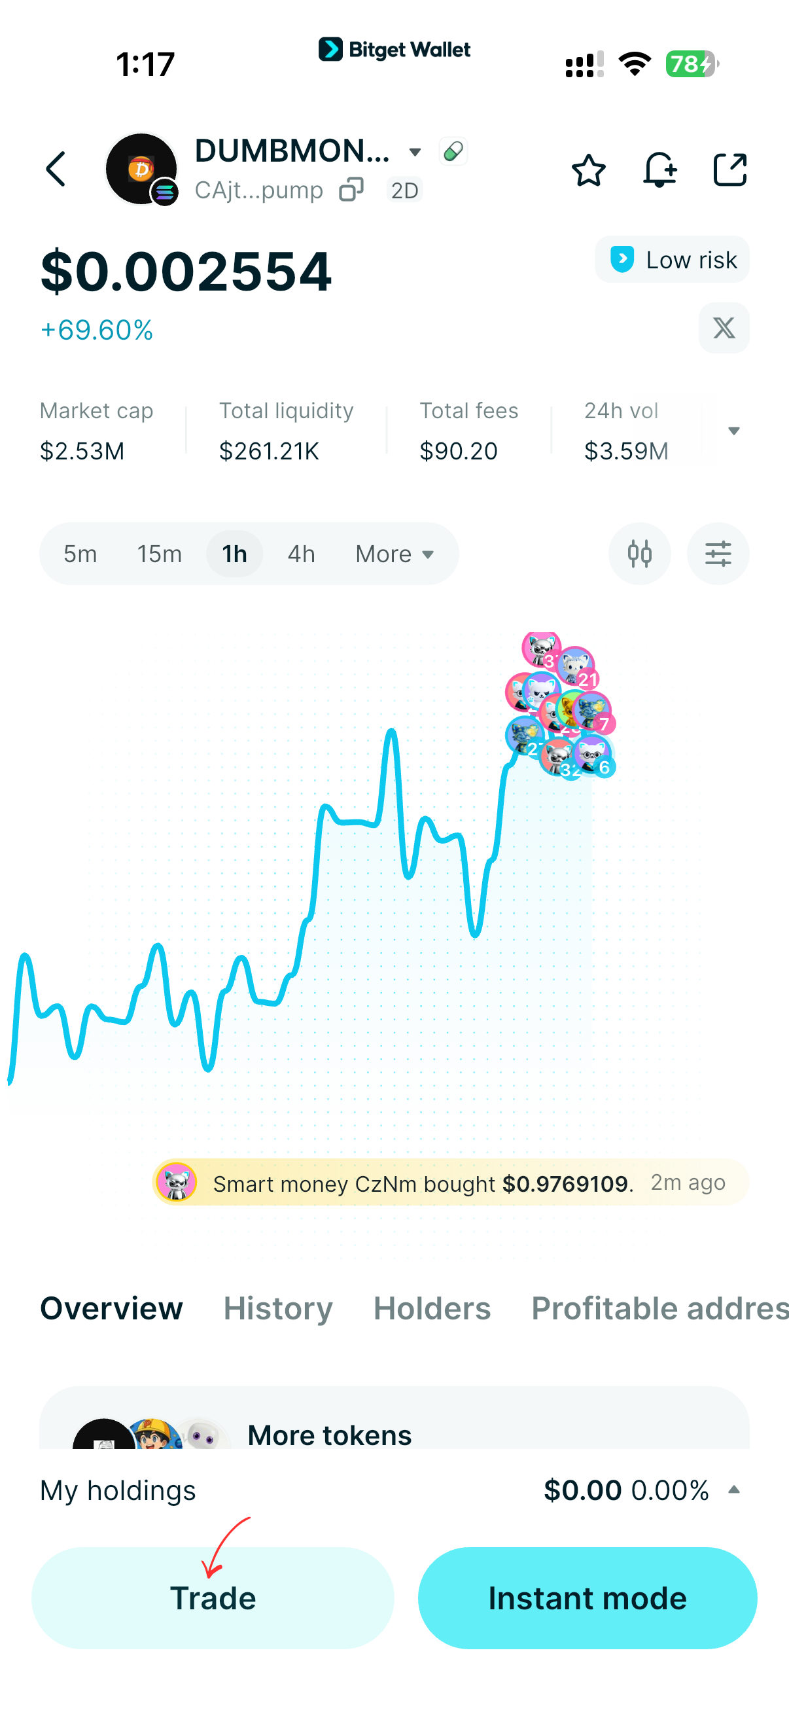Image resolution: width=789 pixels, height=1716 pixels.
Task: Copy the CAjt...pump contract address
Action: [352, 190]
